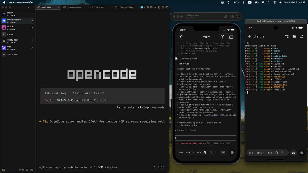Tap the clipboard paste icon on Android
The height and width of the screenshot is (173, 308).
tap(276, 153)
